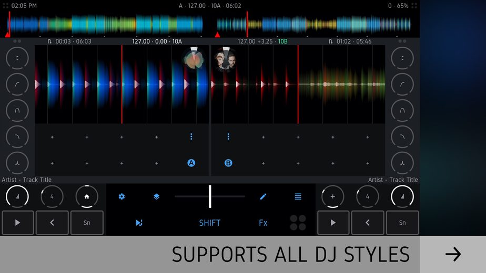Open the browser list icon
Image resolution: width=486 pixels, height=273 pixels.
coord(298,196)
